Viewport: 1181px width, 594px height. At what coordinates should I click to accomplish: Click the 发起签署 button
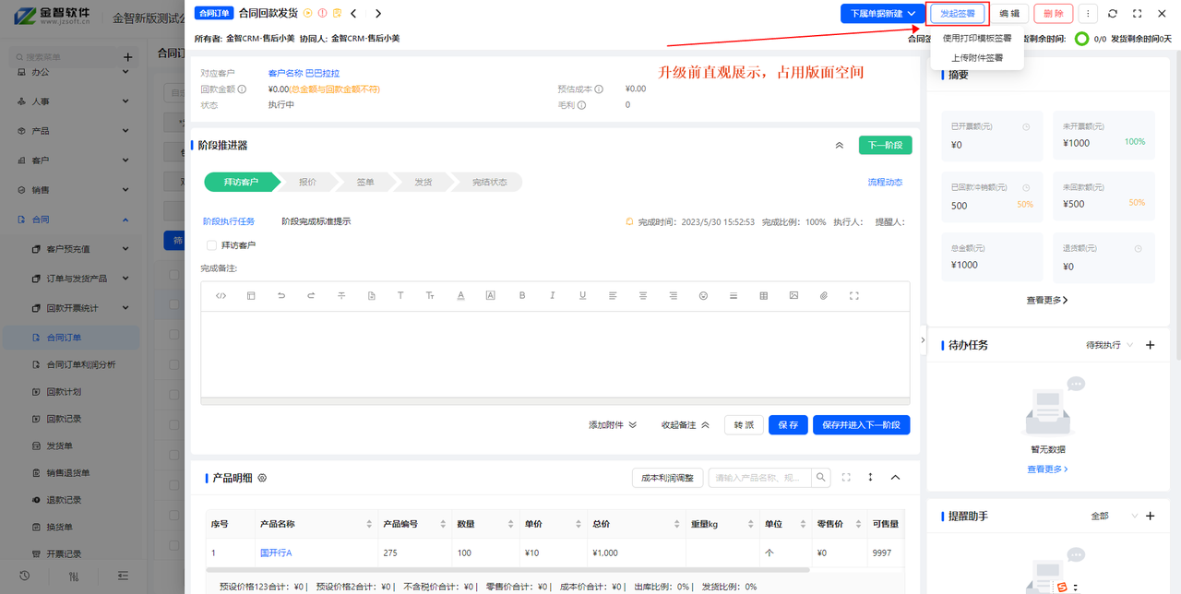(958, 14)
